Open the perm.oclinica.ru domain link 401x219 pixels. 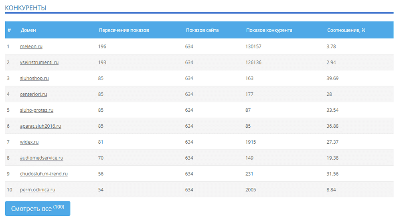(x=38, y=190)
